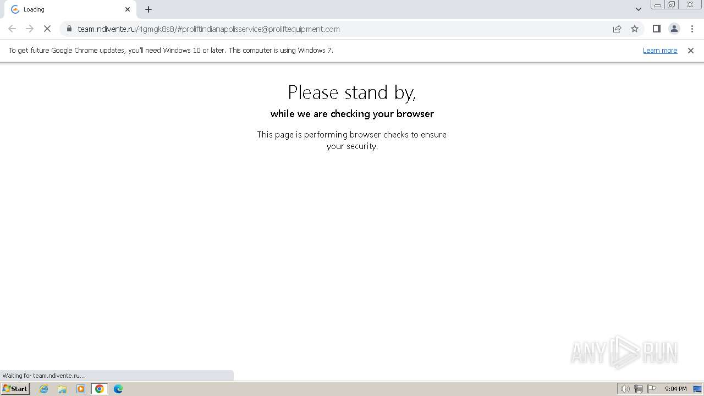Screen dimensions: 704x396
Task: Click the 'Waiting for team.ndivente.ru...' status
Action: 43,376
